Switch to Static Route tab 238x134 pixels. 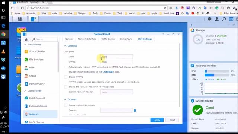126,39
